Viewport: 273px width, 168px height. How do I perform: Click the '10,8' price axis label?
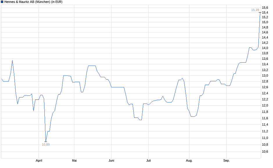(x=265, y=144)
